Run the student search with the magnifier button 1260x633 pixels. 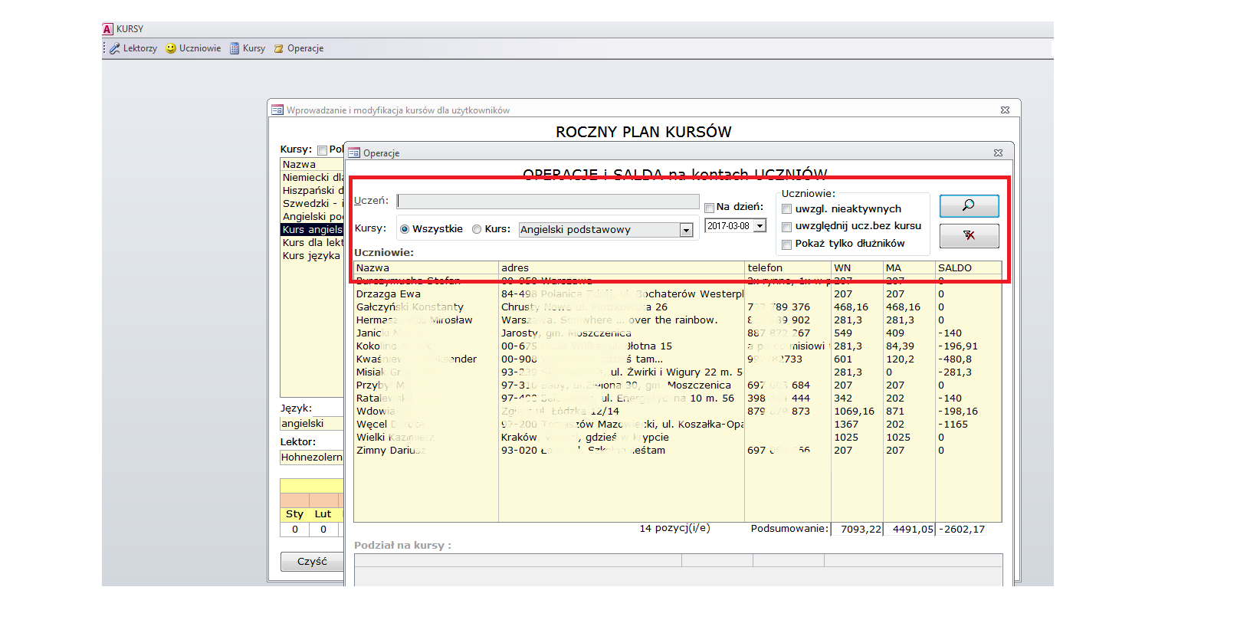point(969,205)
